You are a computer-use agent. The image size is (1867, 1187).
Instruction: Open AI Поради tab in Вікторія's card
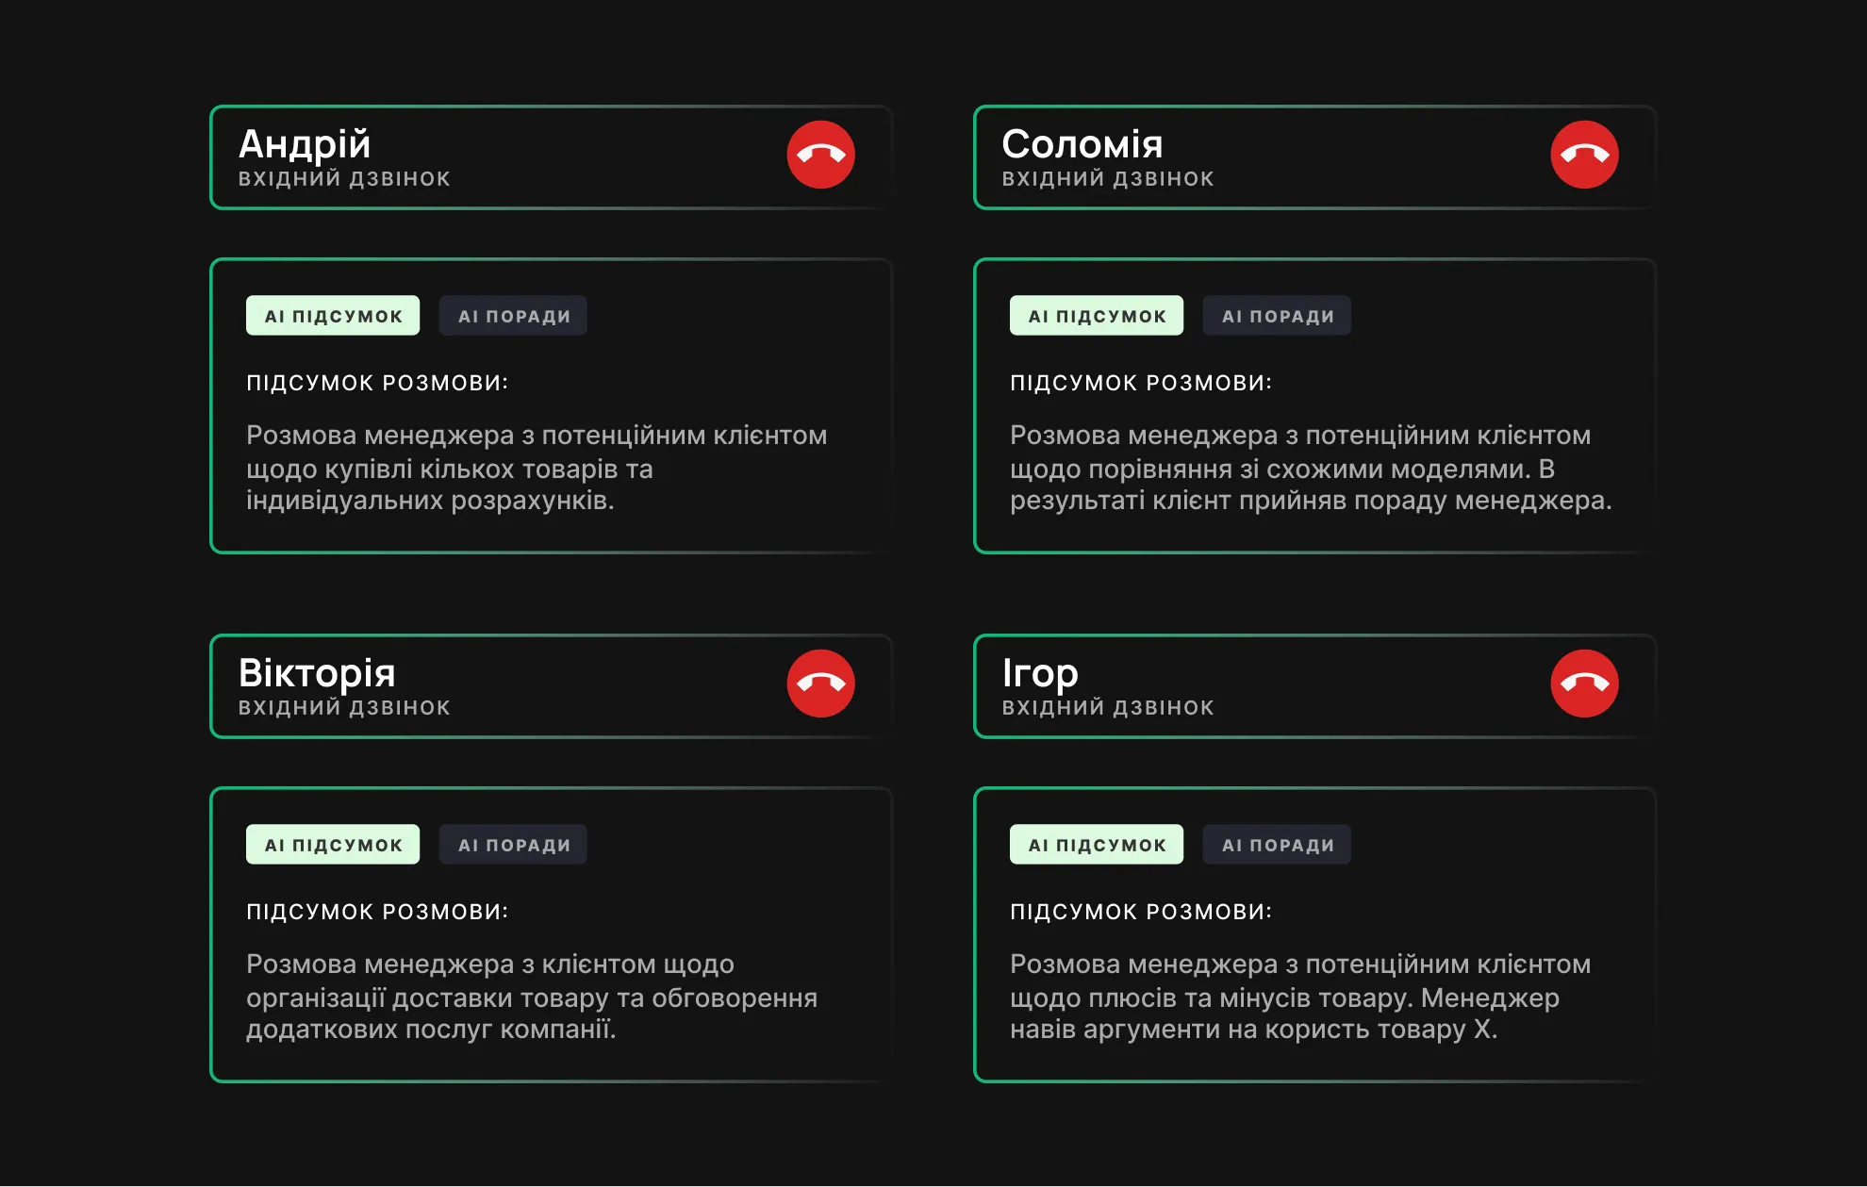[514, 845]
